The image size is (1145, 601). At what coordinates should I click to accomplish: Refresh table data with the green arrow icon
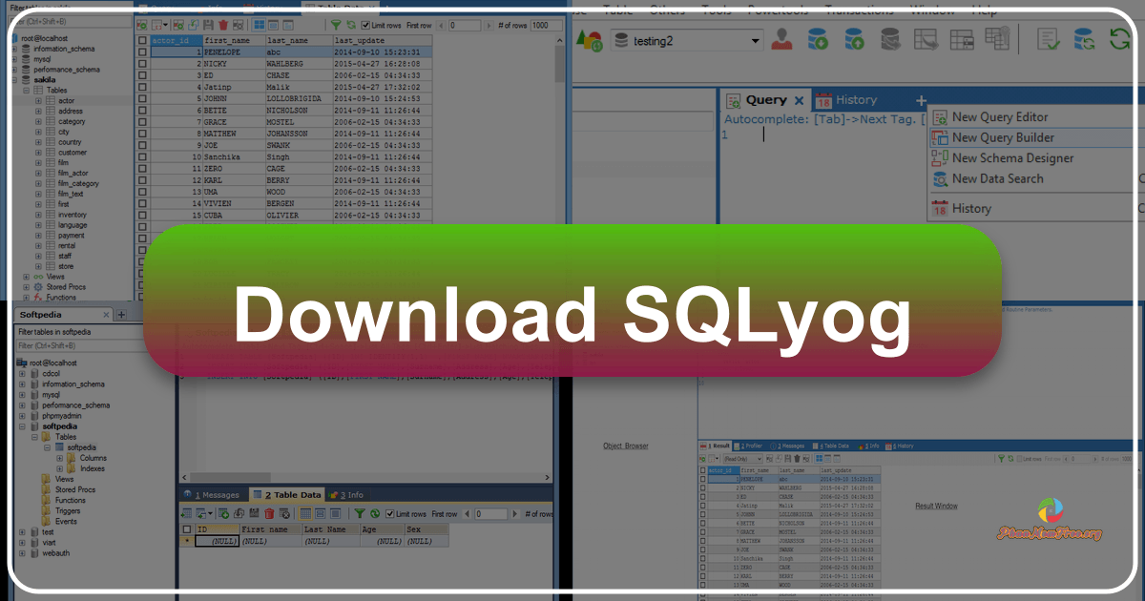coord(352,26)
